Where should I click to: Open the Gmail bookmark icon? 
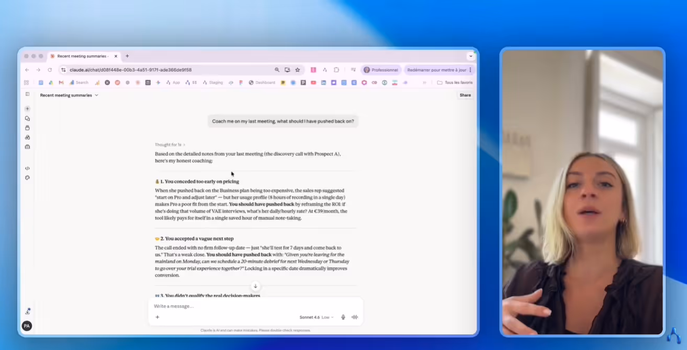(x=61, y=83)
